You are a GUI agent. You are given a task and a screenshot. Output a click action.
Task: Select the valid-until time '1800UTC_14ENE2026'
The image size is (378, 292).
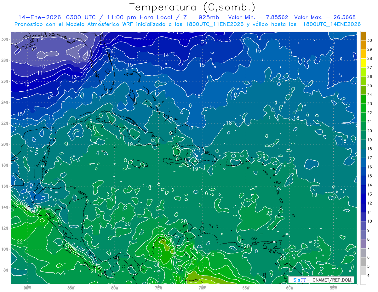click(x=332, y=24)
